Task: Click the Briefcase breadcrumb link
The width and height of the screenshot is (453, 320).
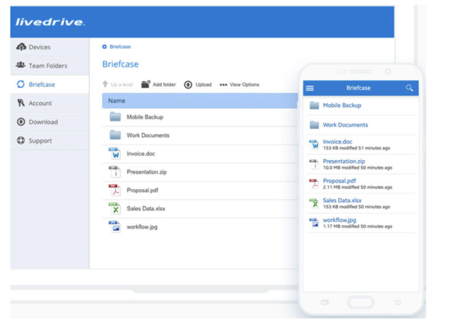Action: coord(120,47)
